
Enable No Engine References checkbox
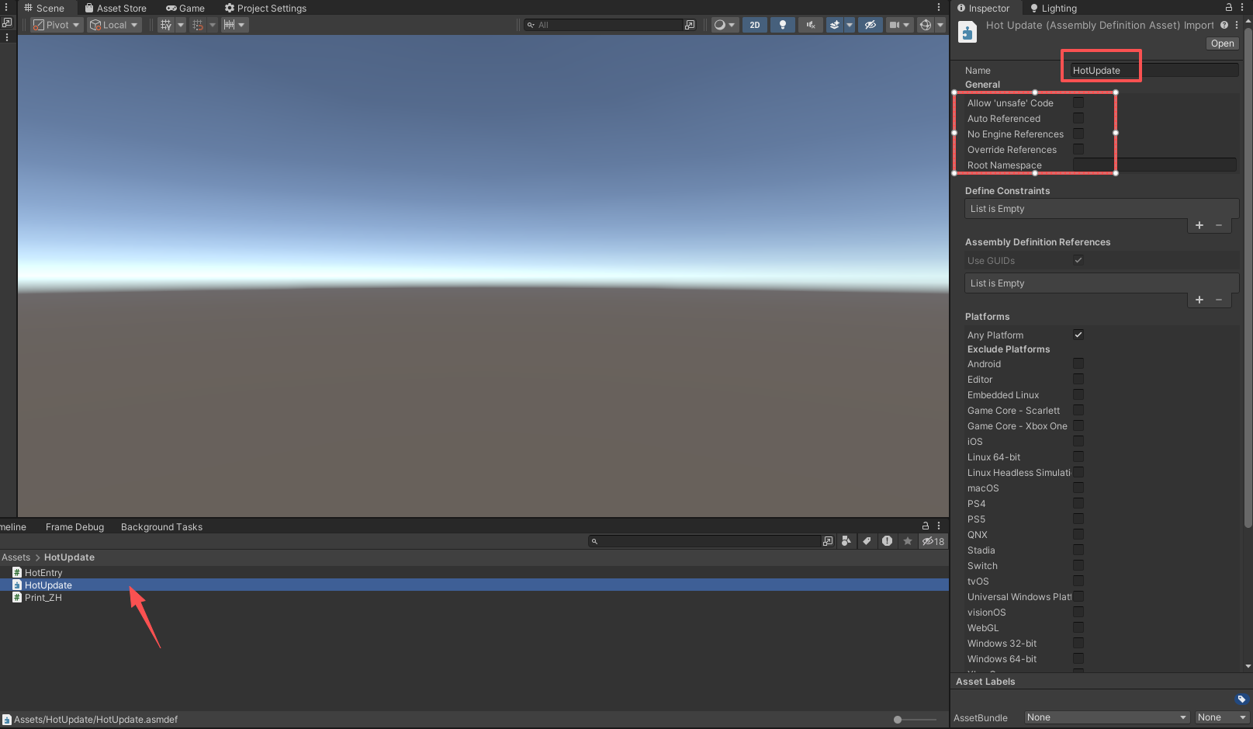(1078, 134)
